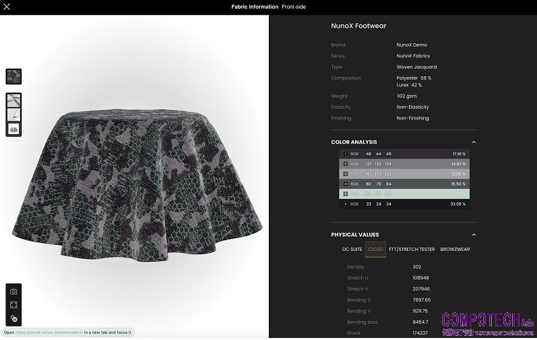The height and width of the screenshot is (340, 537).
Task: Collapse the Color Analysis section
Action: 474,142
